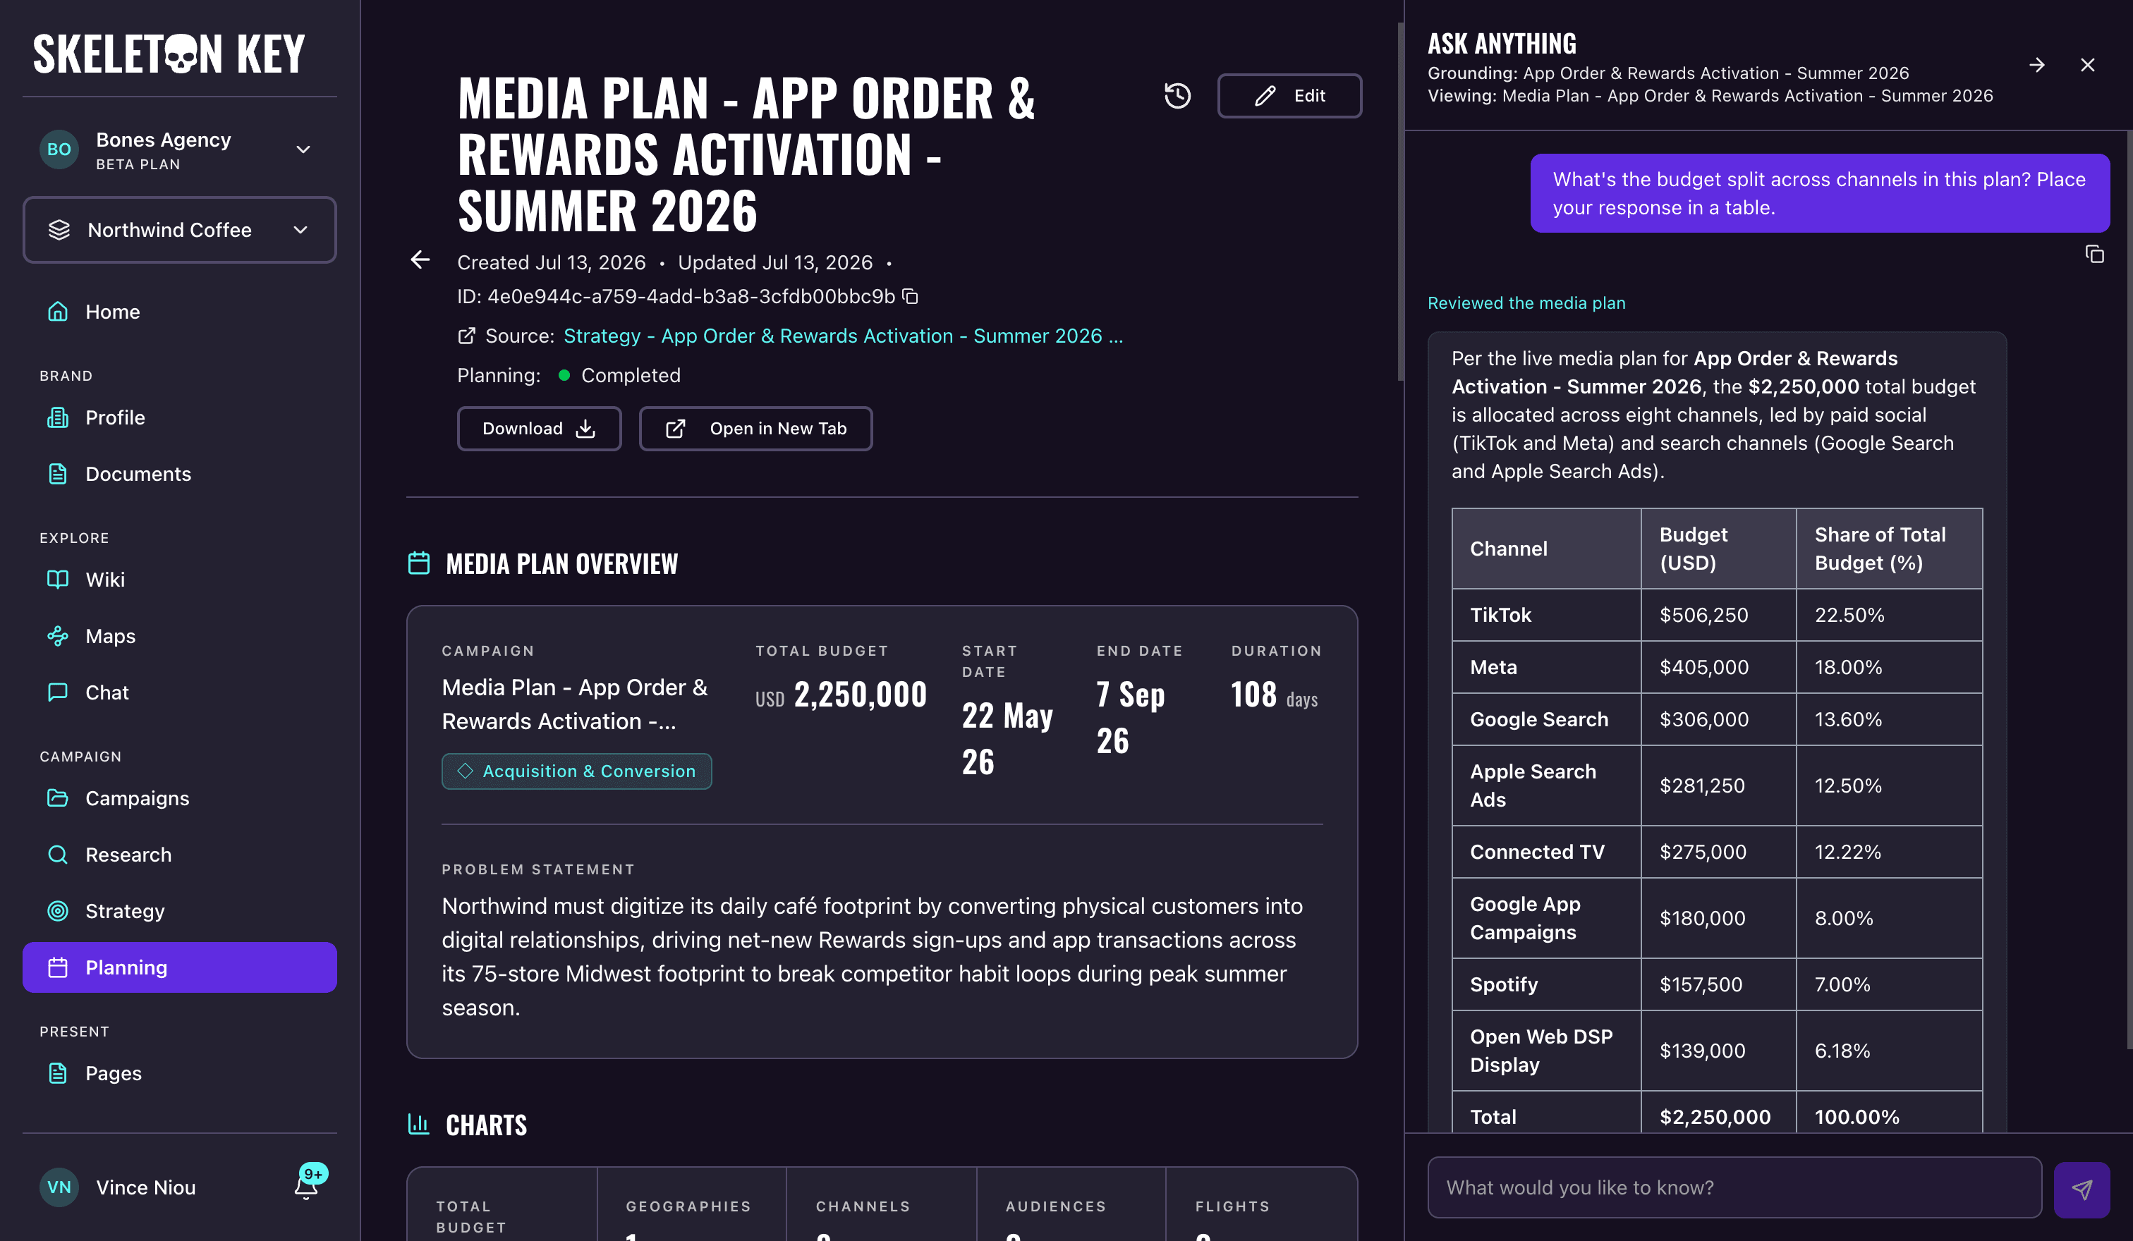
Task: Open Campaigns list
Action: pos(179,799)
